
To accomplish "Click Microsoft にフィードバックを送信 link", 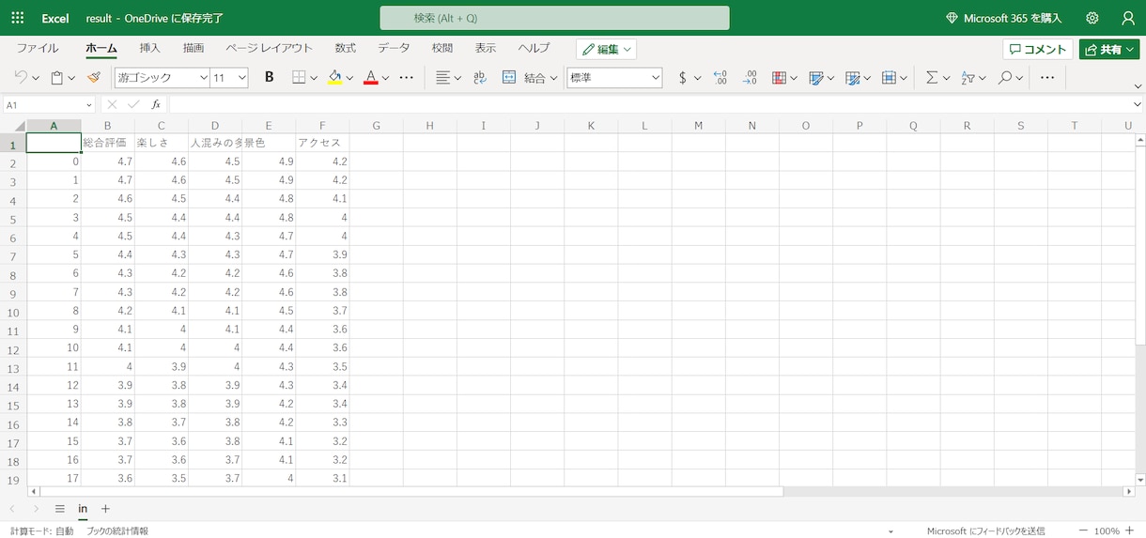I will coord(985,530).
